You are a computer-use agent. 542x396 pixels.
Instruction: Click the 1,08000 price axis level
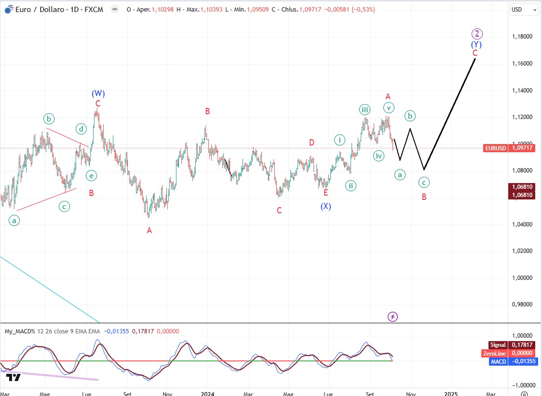(x=522, y=171)
